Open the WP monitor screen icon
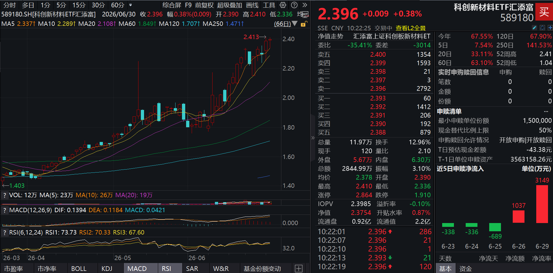 pyautogui.click(x=305, y=14)
